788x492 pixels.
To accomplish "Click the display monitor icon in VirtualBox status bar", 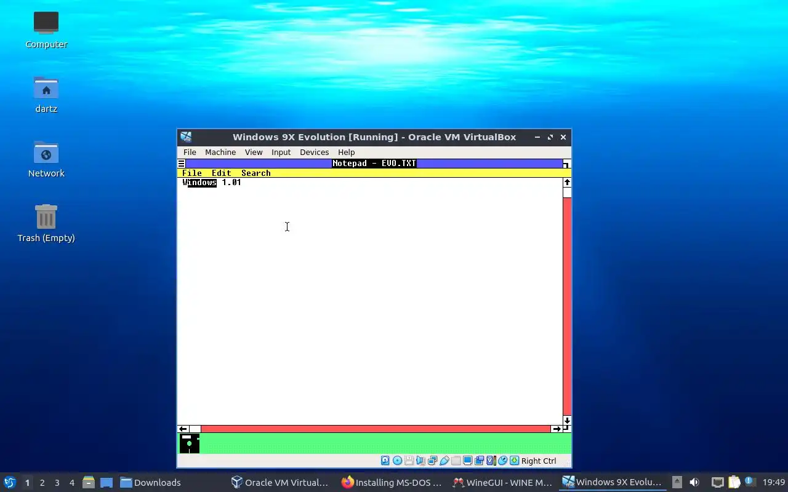I will click(x=467, y=461).
